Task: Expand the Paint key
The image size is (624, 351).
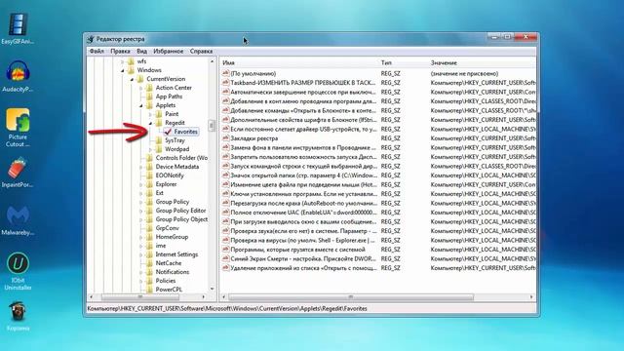Action: pyautogui.click(x=150, y=114)
